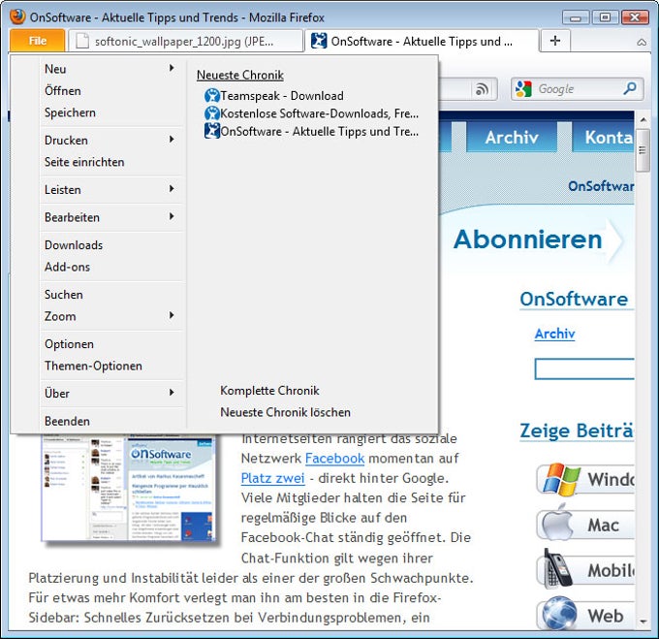The image size is (659, 639).
Task: Open a new tab with plus button
Action: (x=554, y=41)
